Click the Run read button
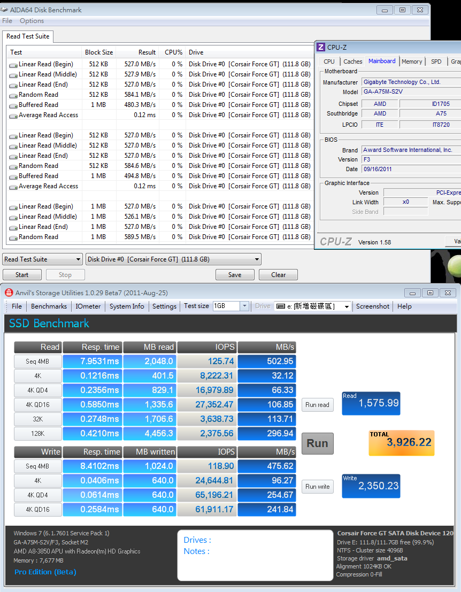Screen dimensions: 461x592 tap(318, 405)
